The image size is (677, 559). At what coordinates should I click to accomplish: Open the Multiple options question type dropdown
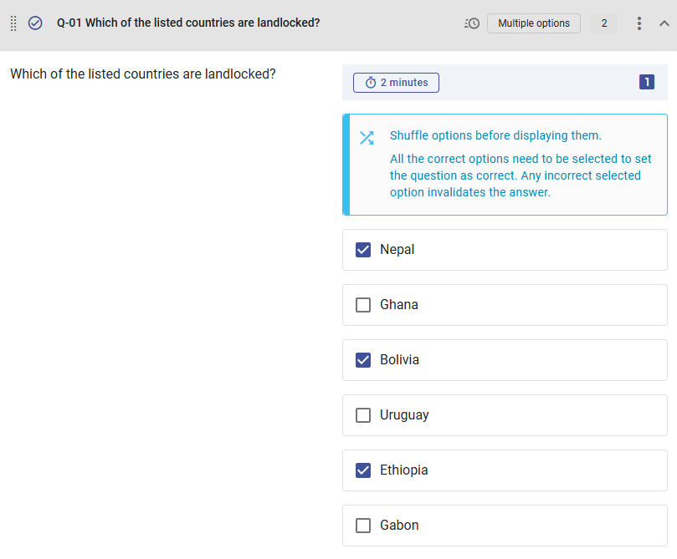click(534, 23)
